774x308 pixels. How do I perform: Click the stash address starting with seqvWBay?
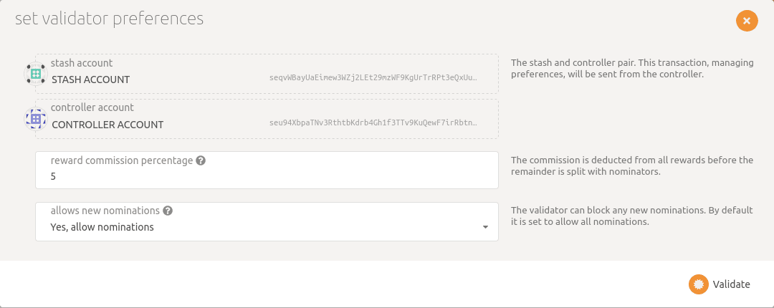point(373,78)
